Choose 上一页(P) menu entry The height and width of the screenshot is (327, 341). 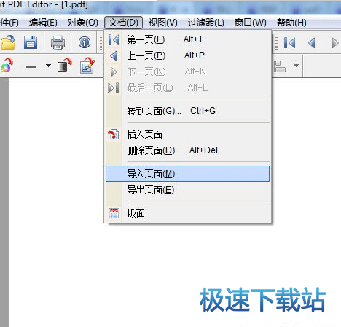(187, 55)
